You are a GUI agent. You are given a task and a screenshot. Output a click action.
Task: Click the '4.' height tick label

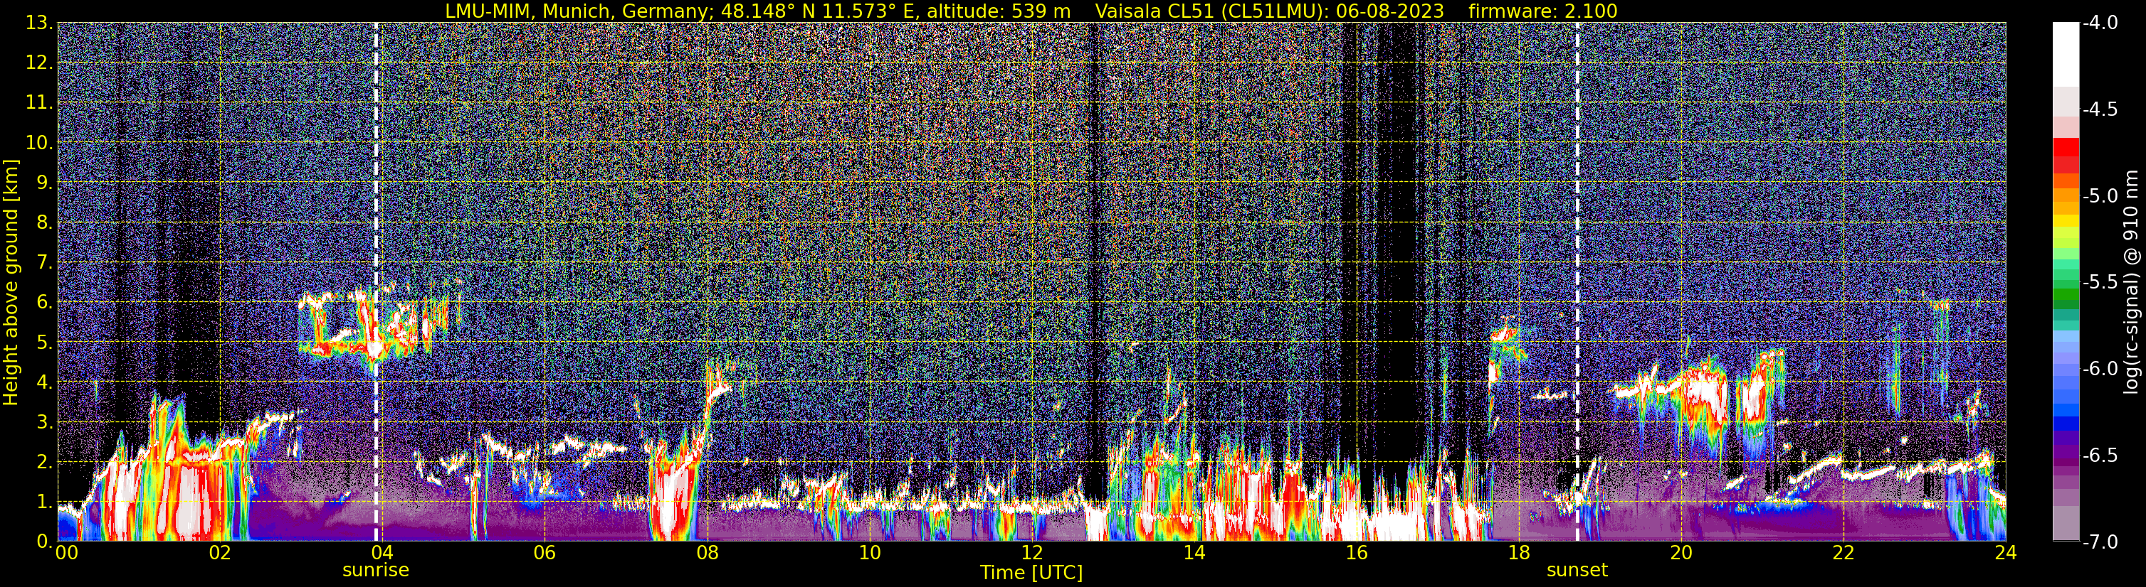pyautogui.click(x=45, y=382)
